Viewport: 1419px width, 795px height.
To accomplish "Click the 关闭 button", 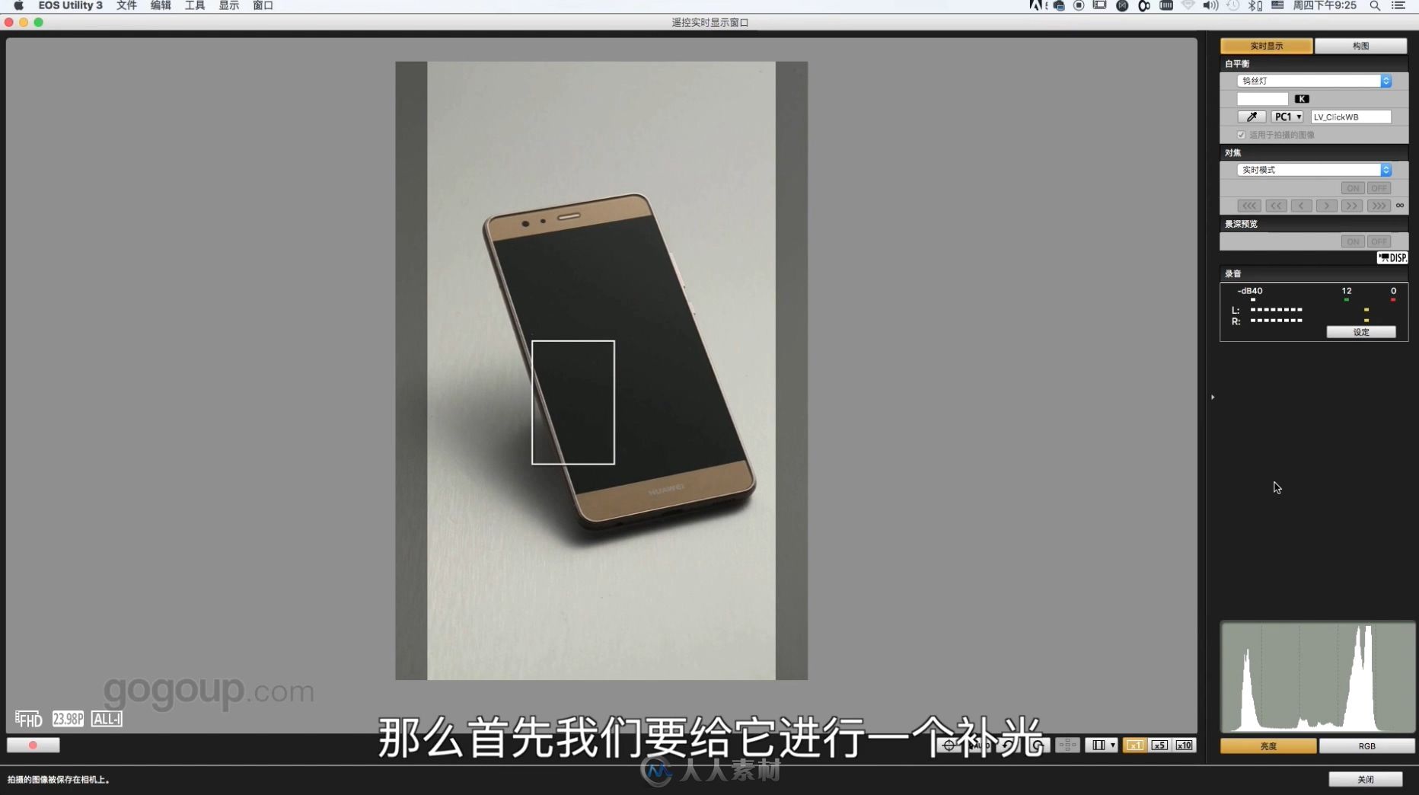I will click(x=1366, y=779).
